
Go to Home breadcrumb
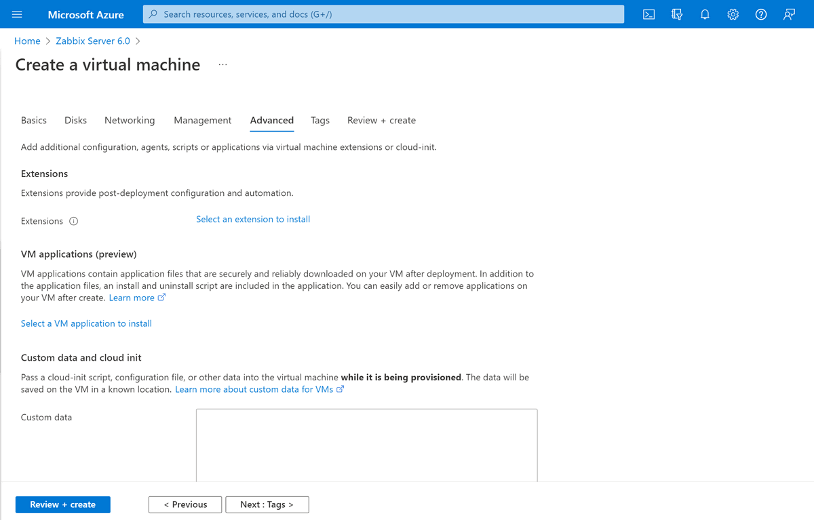27,41
